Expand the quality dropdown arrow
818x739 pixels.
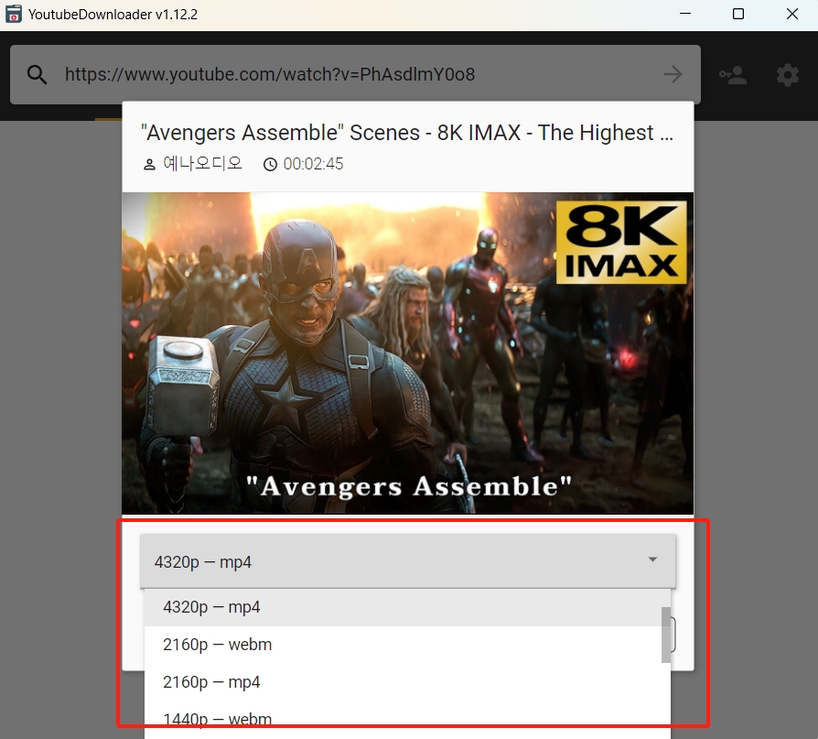652,560
